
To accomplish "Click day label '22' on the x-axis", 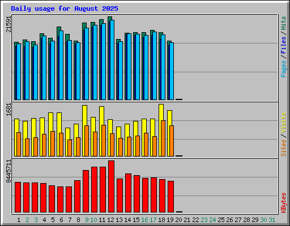I will pyautogui.click(x=195, y=220).
